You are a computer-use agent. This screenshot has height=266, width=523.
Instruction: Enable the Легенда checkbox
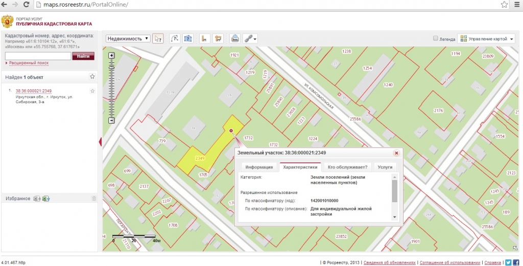coord(436,38)
